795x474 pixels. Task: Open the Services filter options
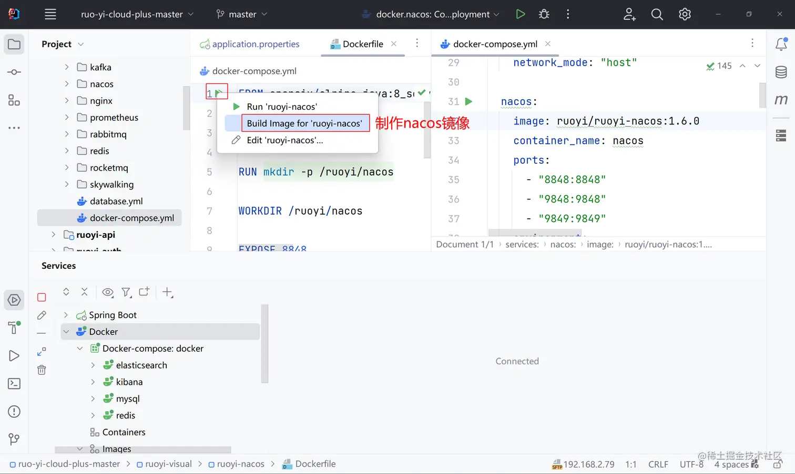(126, 292)
